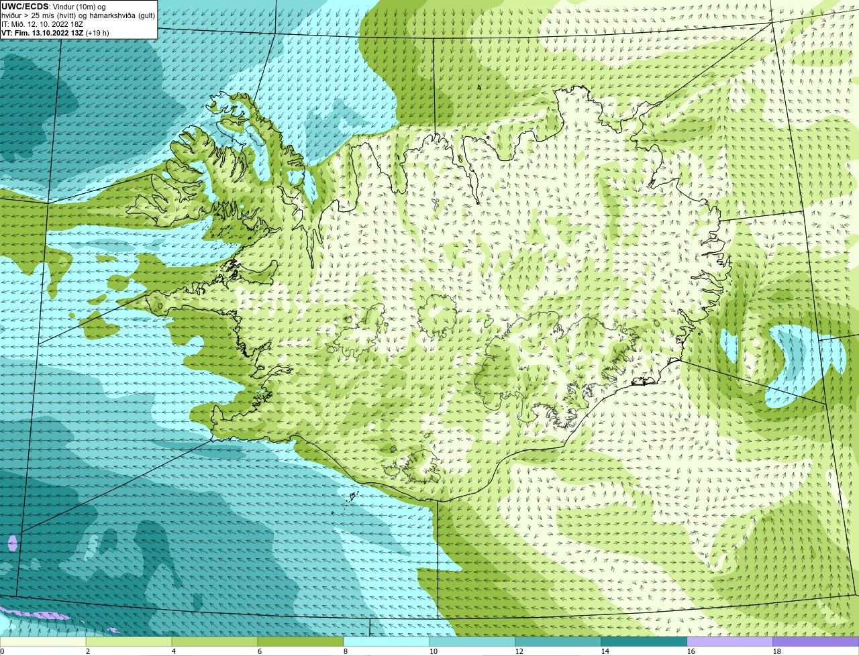Screen dimensions: 859x656
Task: Click the title line 'UWC/ECDS: Vindur (10m) og'
Action: 54,6
